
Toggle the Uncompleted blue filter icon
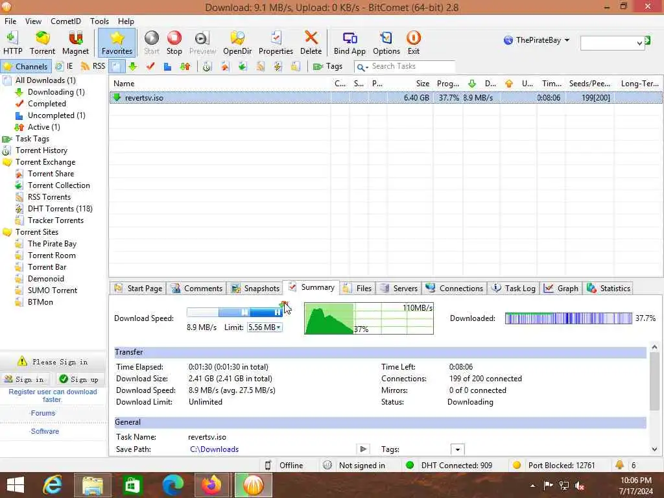pyautogui.click(x=168, y=67)
